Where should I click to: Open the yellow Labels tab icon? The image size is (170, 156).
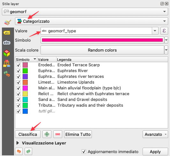pos(7,33)
